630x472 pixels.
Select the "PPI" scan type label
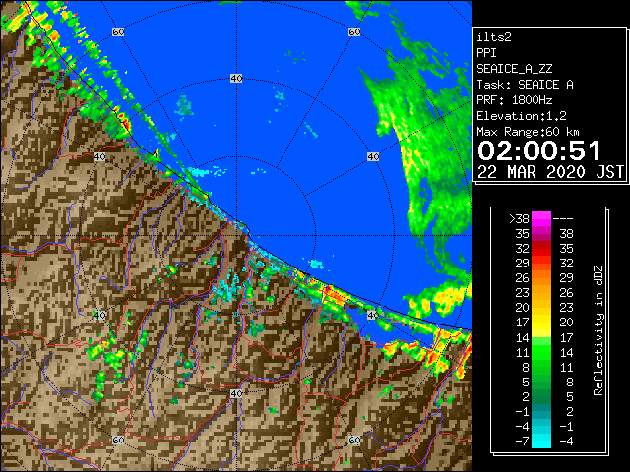pos(486,53)
